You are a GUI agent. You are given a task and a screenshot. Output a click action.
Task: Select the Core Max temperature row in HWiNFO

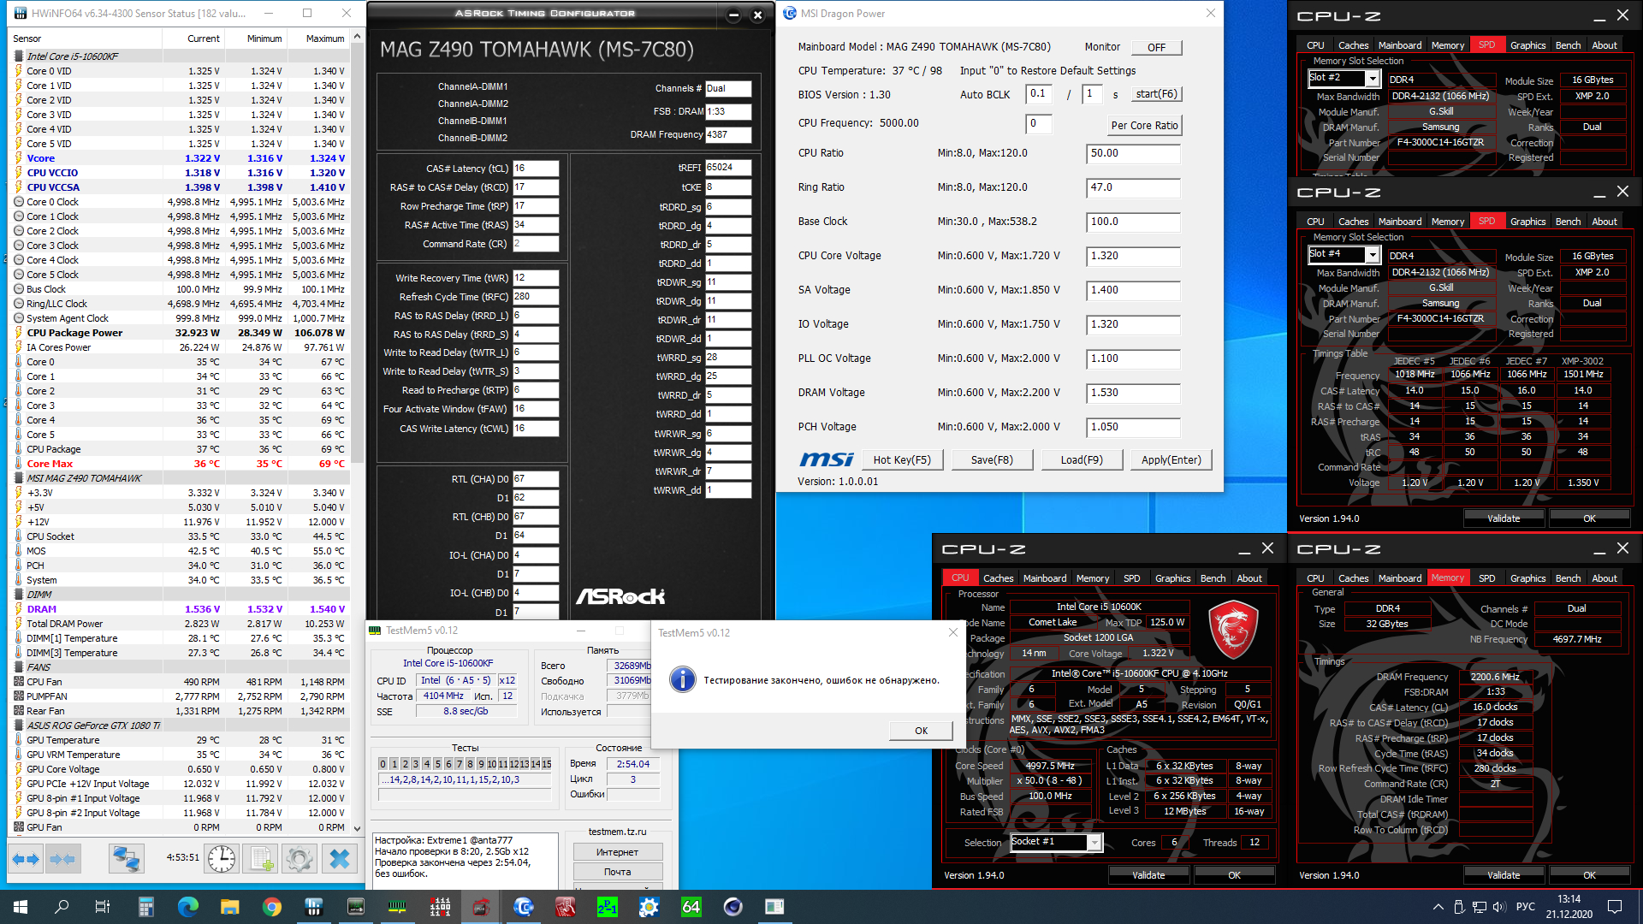[x=180, y=464]
